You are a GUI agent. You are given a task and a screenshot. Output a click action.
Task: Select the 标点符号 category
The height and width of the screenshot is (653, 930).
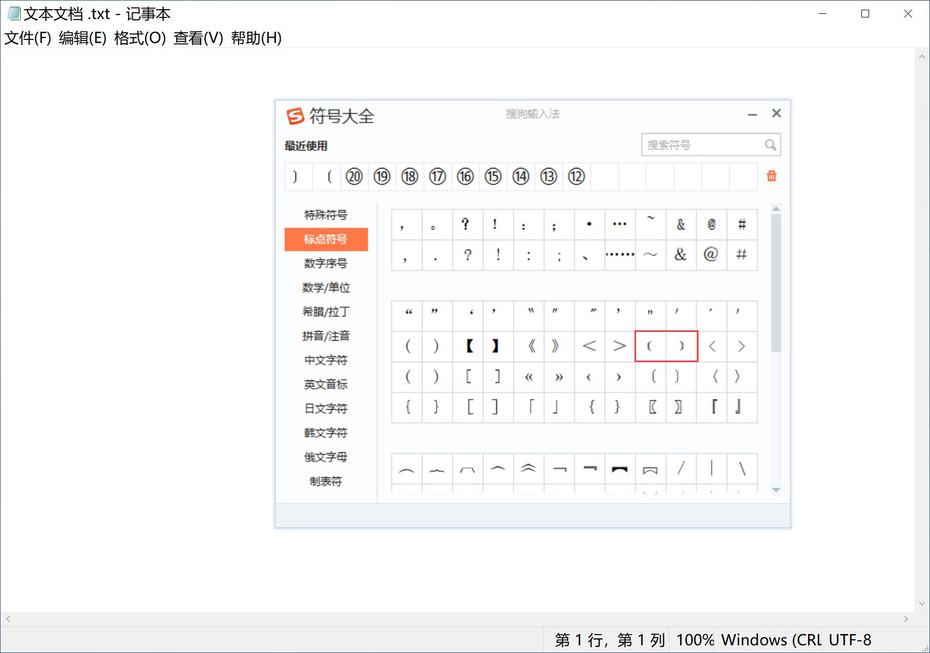click(326, 239)
